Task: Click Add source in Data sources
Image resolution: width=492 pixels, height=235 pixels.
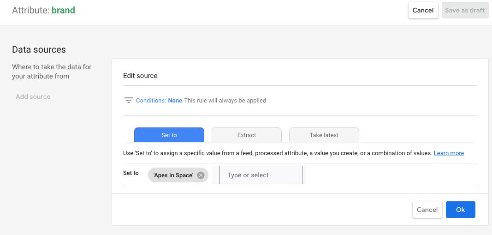Action: pyautogui.click(x=33, y=96)
